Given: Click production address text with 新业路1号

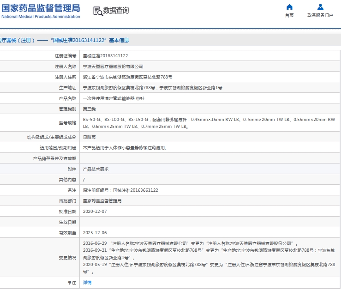Looking at the screenshot, I should (x=152, y=88).
